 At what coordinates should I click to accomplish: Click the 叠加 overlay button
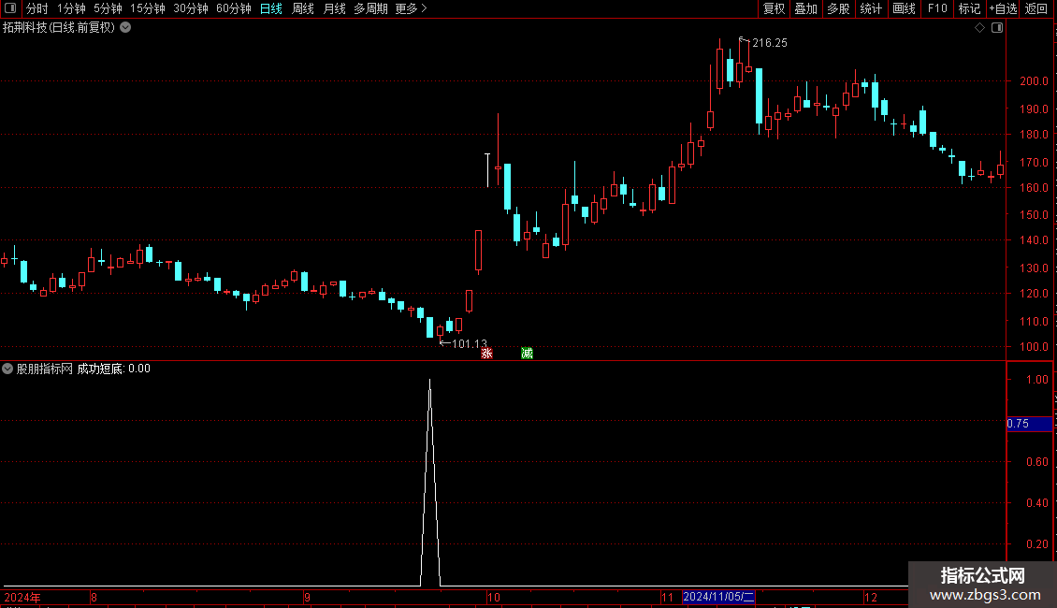click(x=805, y=8)
